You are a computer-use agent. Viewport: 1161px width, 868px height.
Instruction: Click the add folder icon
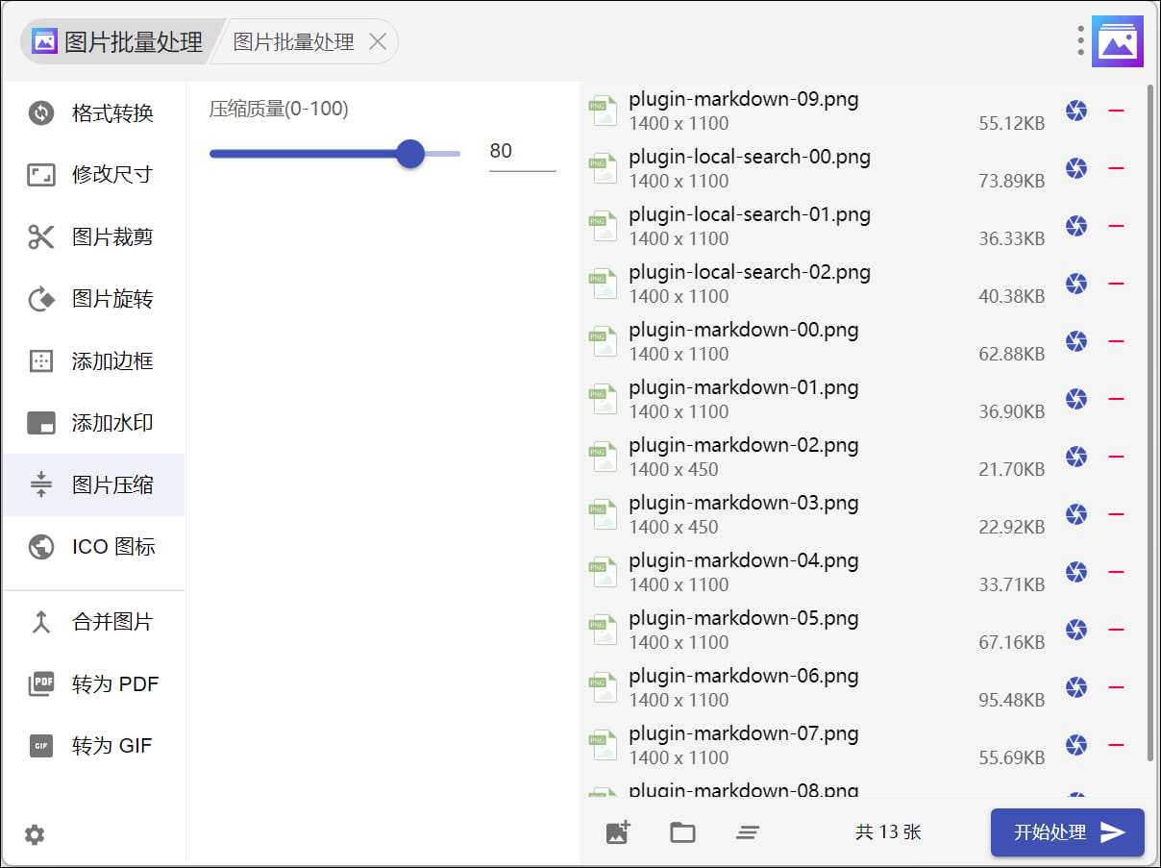pyautogui.click(x=682, y=832)
